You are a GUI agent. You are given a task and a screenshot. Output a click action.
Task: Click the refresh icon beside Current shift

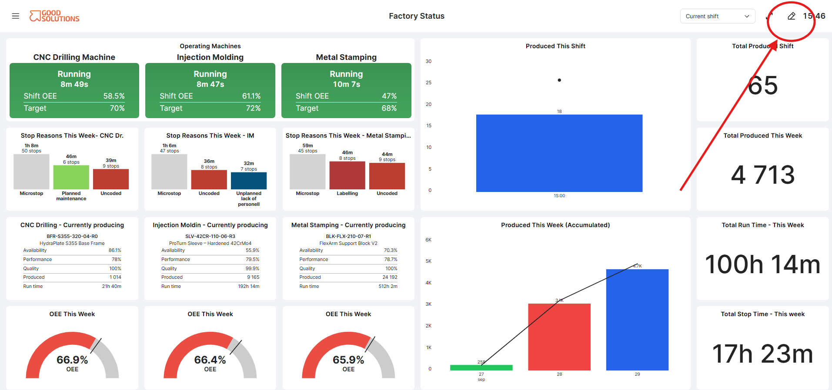coord(769,16)
